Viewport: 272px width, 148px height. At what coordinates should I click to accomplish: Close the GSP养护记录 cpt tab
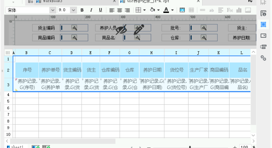tap(198, 1)
